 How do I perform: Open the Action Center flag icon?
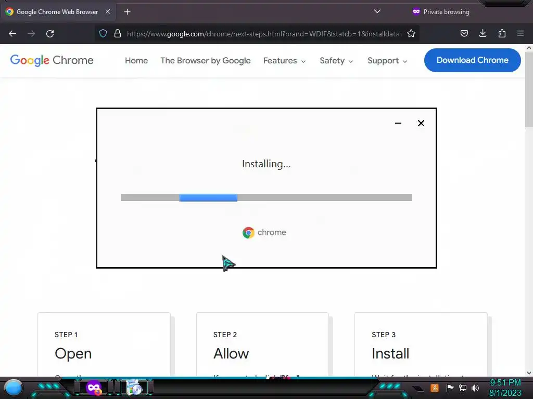coord(450,388)
